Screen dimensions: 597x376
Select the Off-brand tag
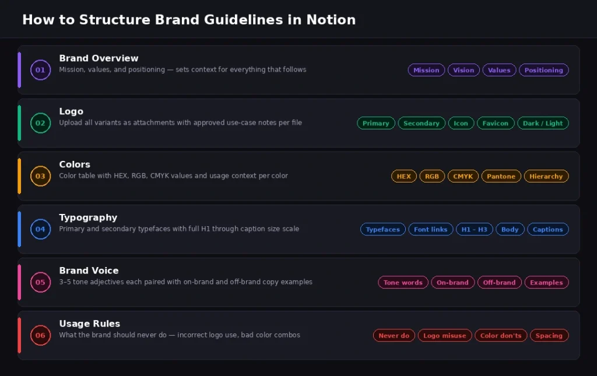click(x=499, y=282)
